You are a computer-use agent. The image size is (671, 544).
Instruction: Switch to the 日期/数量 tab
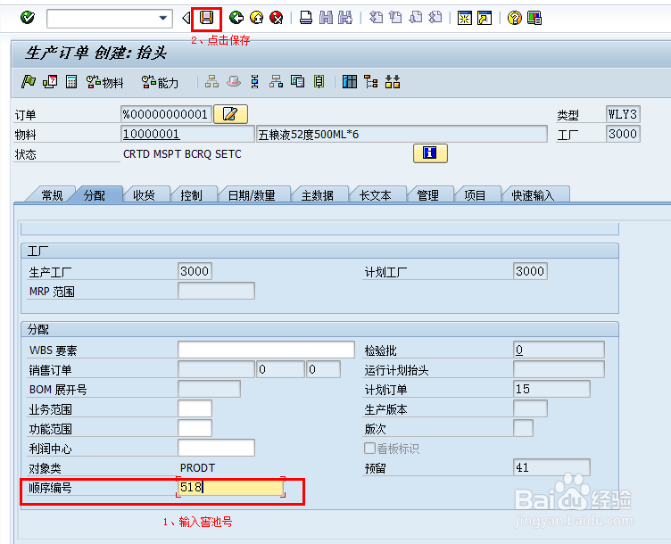(x=252, y=195)
